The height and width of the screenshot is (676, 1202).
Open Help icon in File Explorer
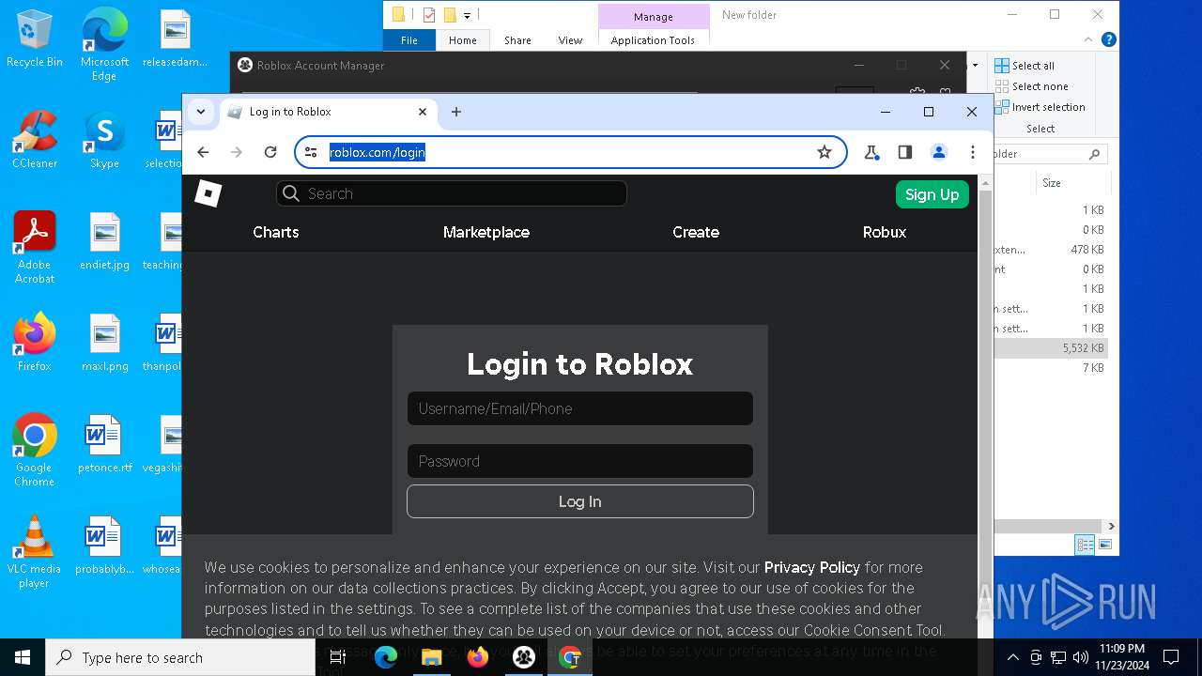[1109, 40]
